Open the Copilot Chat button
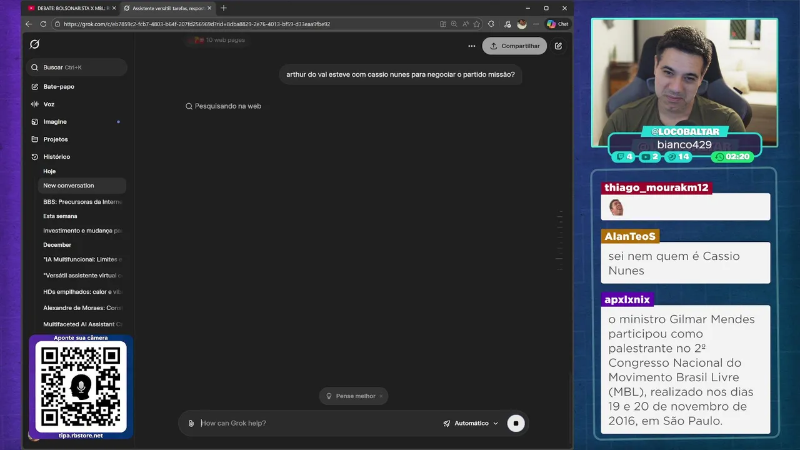Viewport: 800px width, 450px height. click(x=557, y=24)
